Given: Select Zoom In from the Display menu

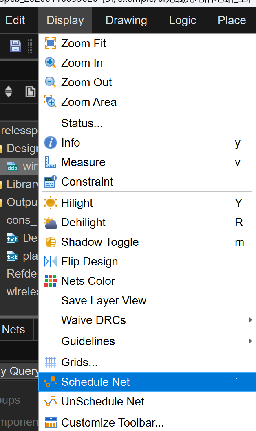Looking at the screenshot, I should 82,63.
